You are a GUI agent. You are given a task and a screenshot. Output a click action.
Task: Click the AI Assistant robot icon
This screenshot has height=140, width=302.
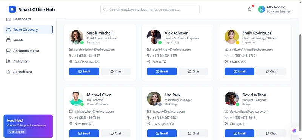[8, 72]
